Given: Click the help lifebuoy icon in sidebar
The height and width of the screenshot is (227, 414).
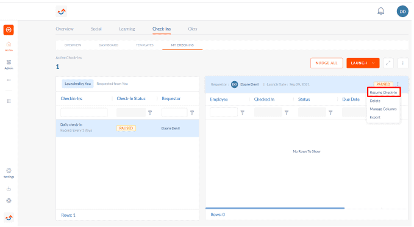Looking at the screenshot, I should tap(9, 201).
